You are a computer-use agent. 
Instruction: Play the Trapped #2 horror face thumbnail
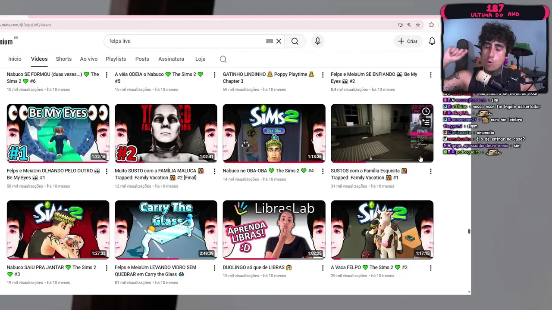tap(166, 133)
